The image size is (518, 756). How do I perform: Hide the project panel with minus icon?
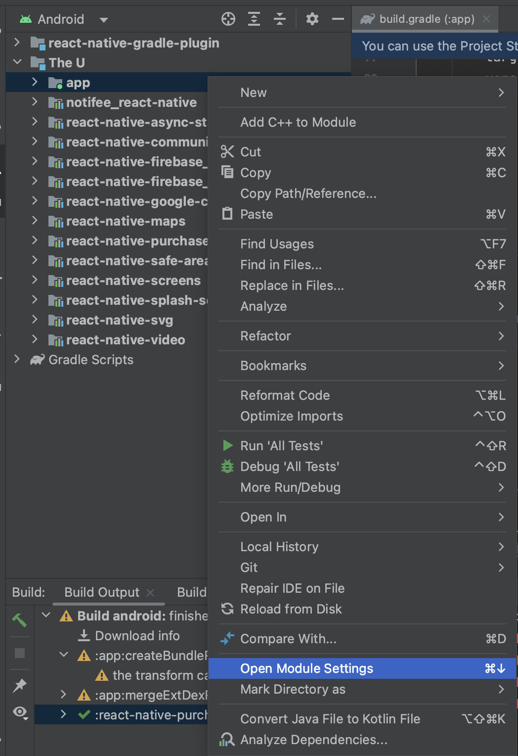[x=338, y=19]
